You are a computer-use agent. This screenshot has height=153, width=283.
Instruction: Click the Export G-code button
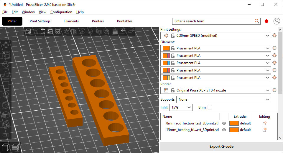click(221, 147)
